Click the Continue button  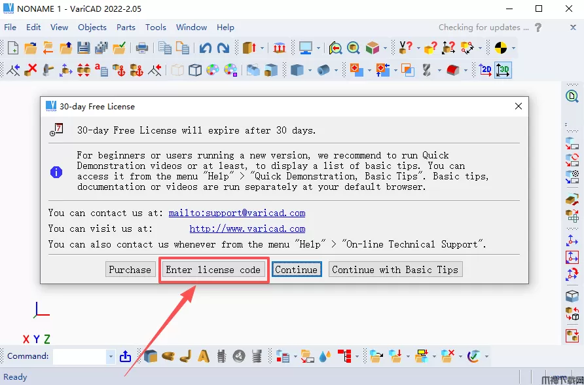(297, 270)
